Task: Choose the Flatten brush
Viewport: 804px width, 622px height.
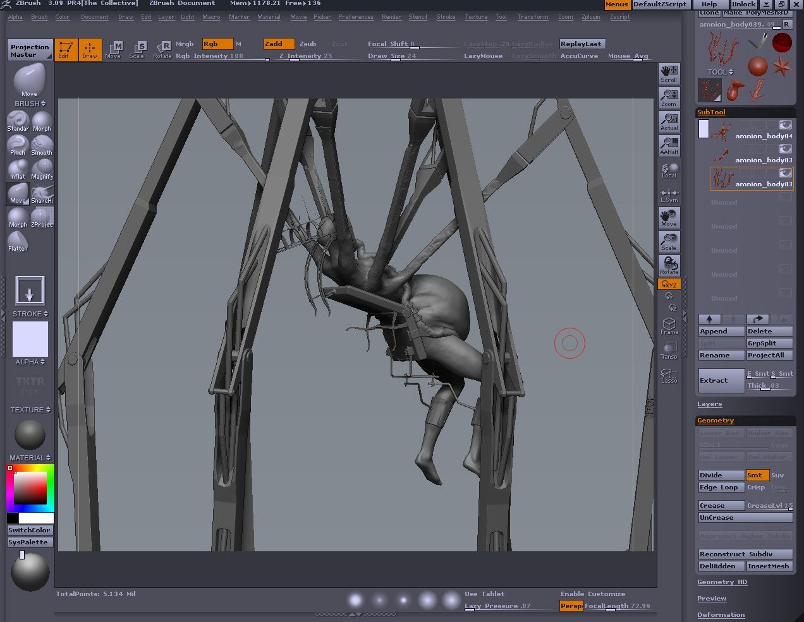Action: pyautogui.click(x=18, y=241)
